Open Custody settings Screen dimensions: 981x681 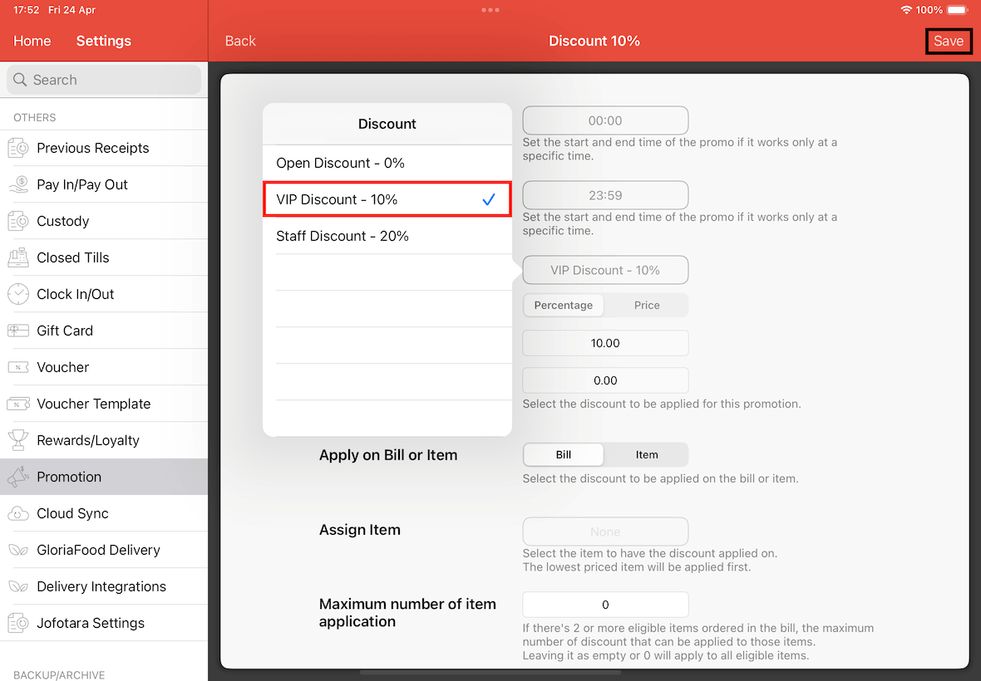coord(104,221)
